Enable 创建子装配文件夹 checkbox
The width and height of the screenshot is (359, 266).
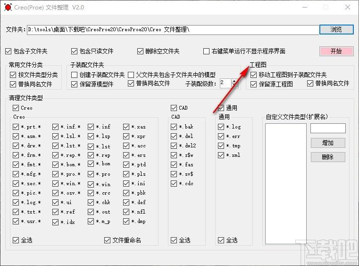74,75
